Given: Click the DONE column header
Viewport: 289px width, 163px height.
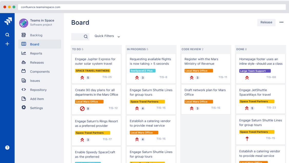Looking at the screenshot, I should tap(241, 49).
